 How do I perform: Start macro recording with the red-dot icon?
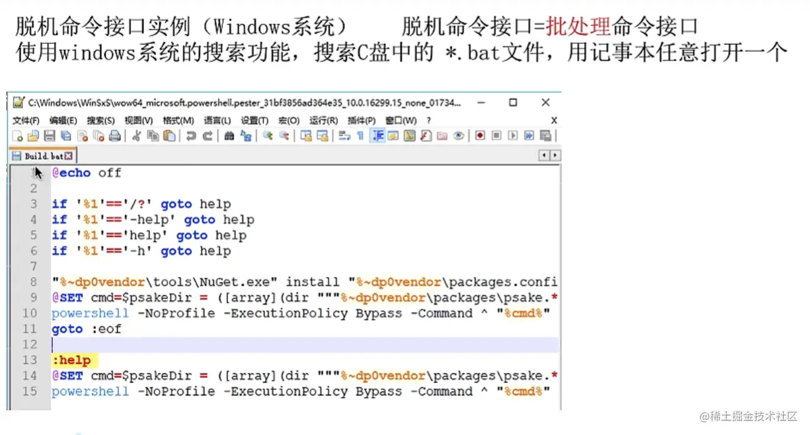pyautogui.click(x=480, y=135)
